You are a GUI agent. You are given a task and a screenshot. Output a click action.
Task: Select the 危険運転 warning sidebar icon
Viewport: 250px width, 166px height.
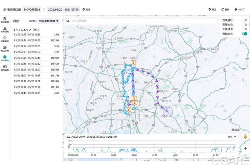tap(5, 30)
